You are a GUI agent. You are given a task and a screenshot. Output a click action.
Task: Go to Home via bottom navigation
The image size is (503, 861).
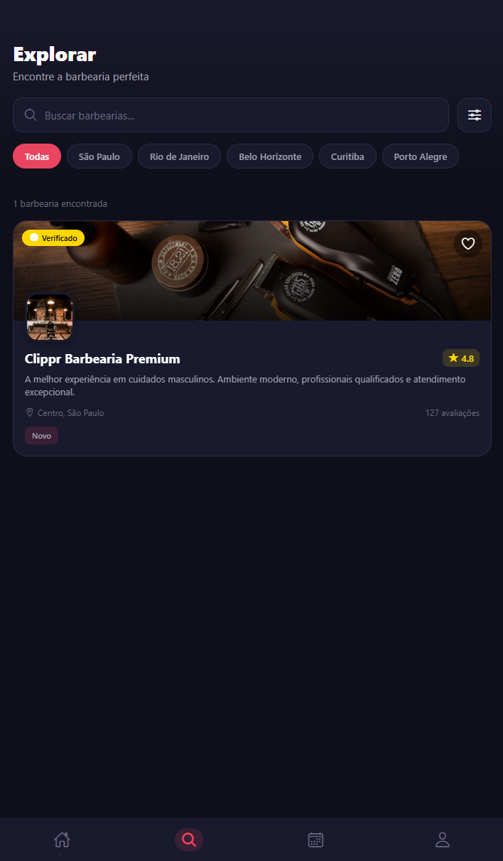coord(62,840)
